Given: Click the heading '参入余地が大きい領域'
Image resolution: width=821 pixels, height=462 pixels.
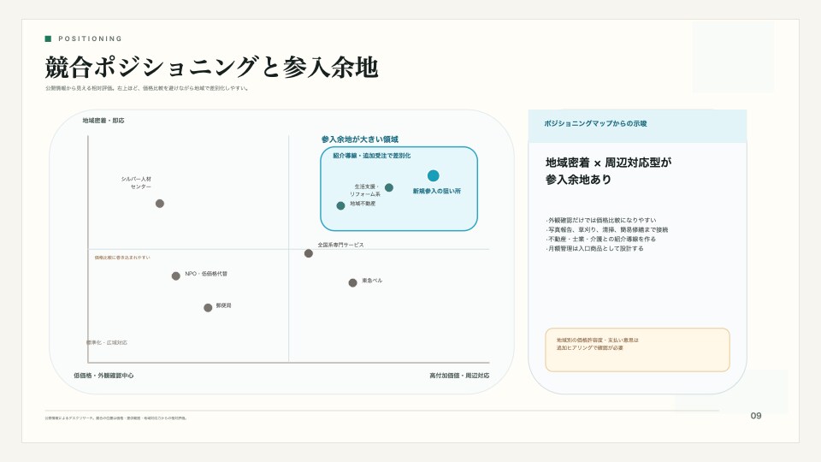Looking at the screenshot, I should [360, 139].
